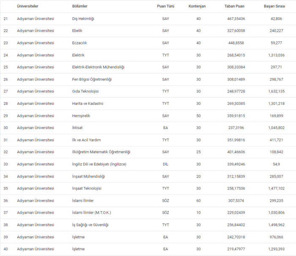Select the Eczacılık department cell
Viewport: 296px width, 256px height.
tap(79, 43)
